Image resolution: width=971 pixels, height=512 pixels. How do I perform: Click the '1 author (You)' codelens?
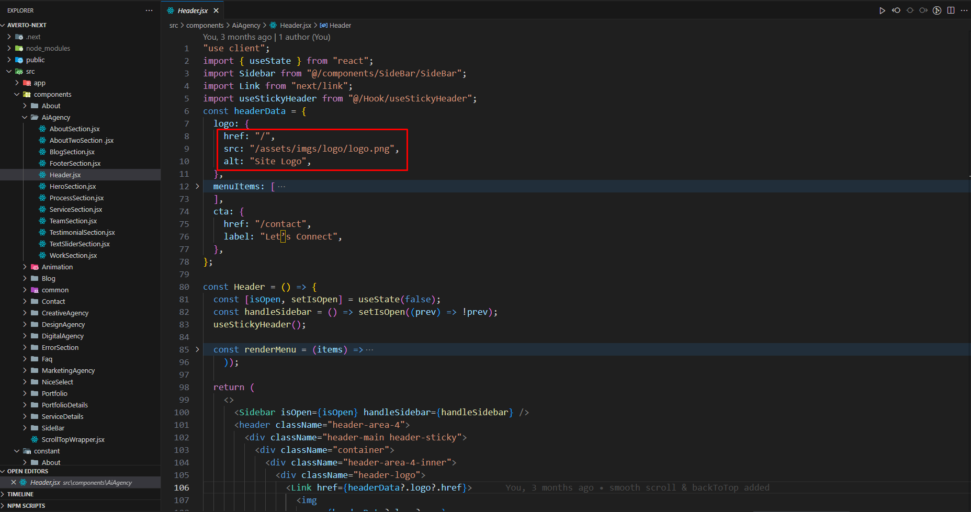(304, 37)
